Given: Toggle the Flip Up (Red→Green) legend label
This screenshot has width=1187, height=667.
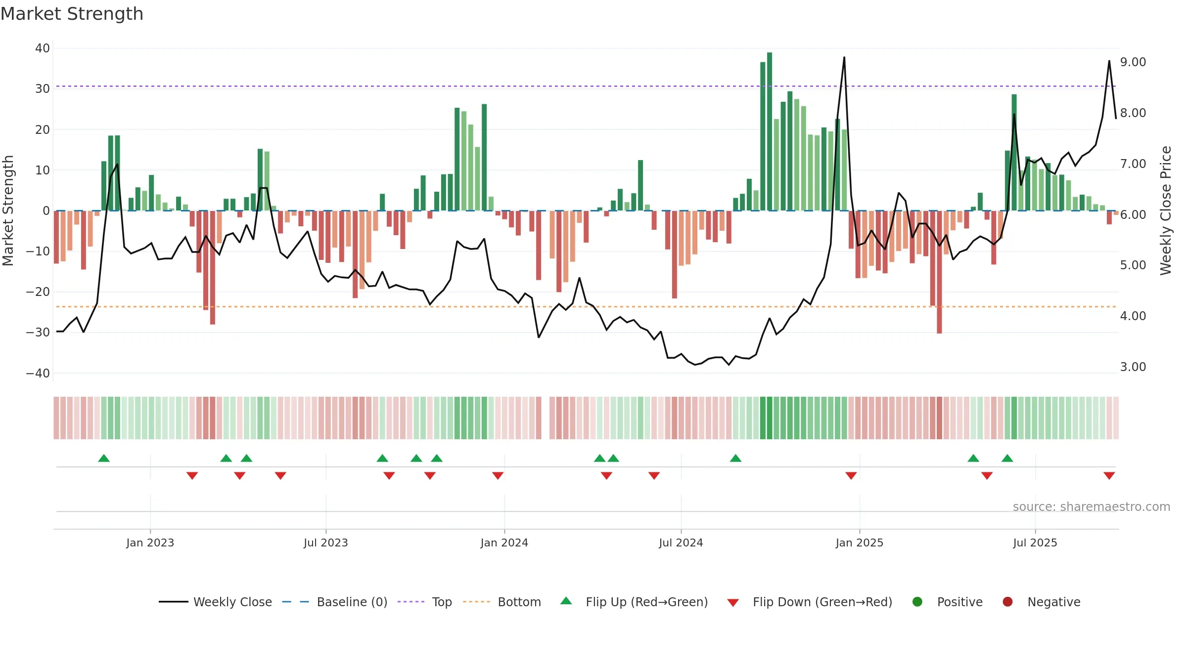Looking at the screenshot, I should [647, 602].
